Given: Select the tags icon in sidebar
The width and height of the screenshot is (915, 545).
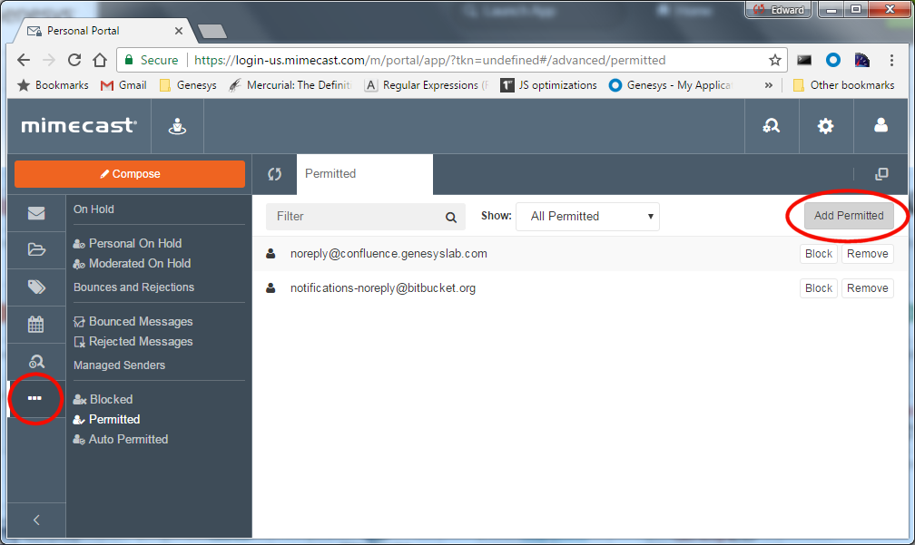Looking at the screenshot, I should (x=36, y=287).
